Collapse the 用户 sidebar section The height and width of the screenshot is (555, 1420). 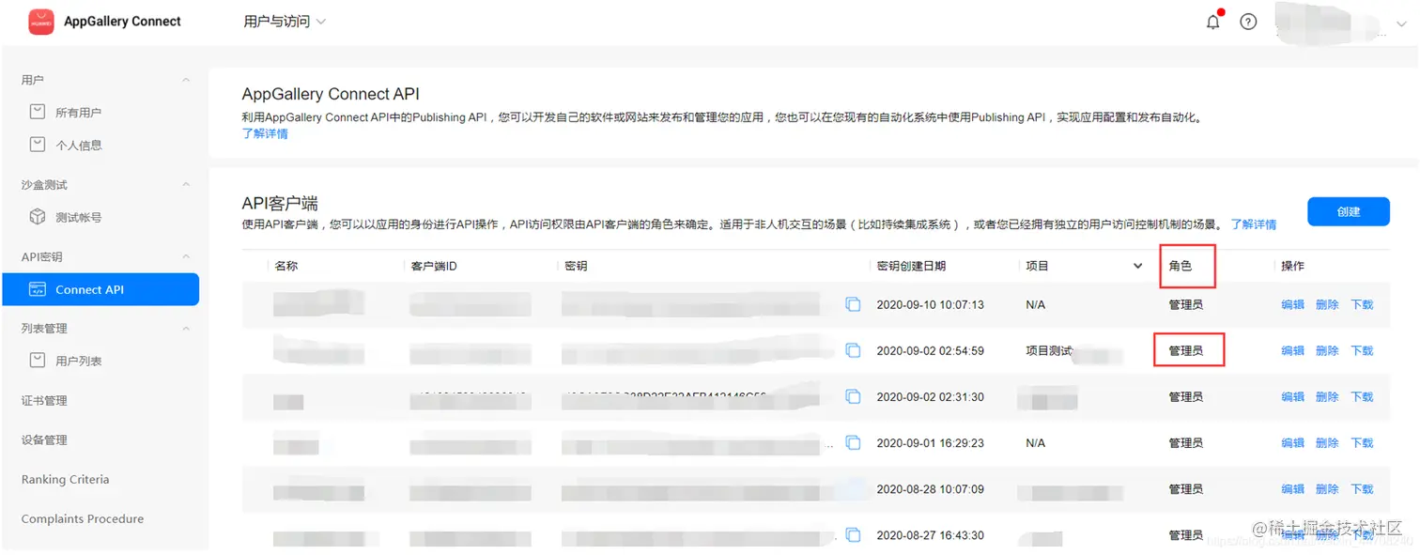pyautogui.click(x=186, y=81)
